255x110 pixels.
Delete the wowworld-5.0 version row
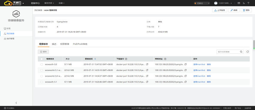(x=209, y=76)
